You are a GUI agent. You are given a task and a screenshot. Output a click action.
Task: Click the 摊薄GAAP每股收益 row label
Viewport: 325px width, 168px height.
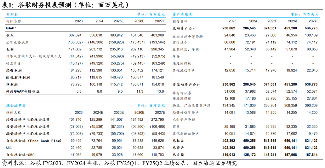point(23,91)
